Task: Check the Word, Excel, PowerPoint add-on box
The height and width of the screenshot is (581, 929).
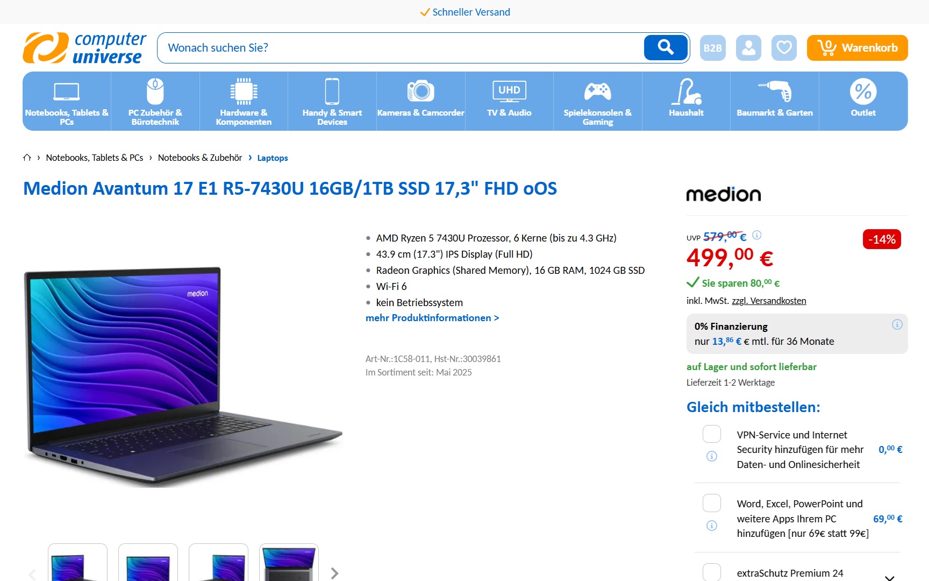Action: coord(712,503)
